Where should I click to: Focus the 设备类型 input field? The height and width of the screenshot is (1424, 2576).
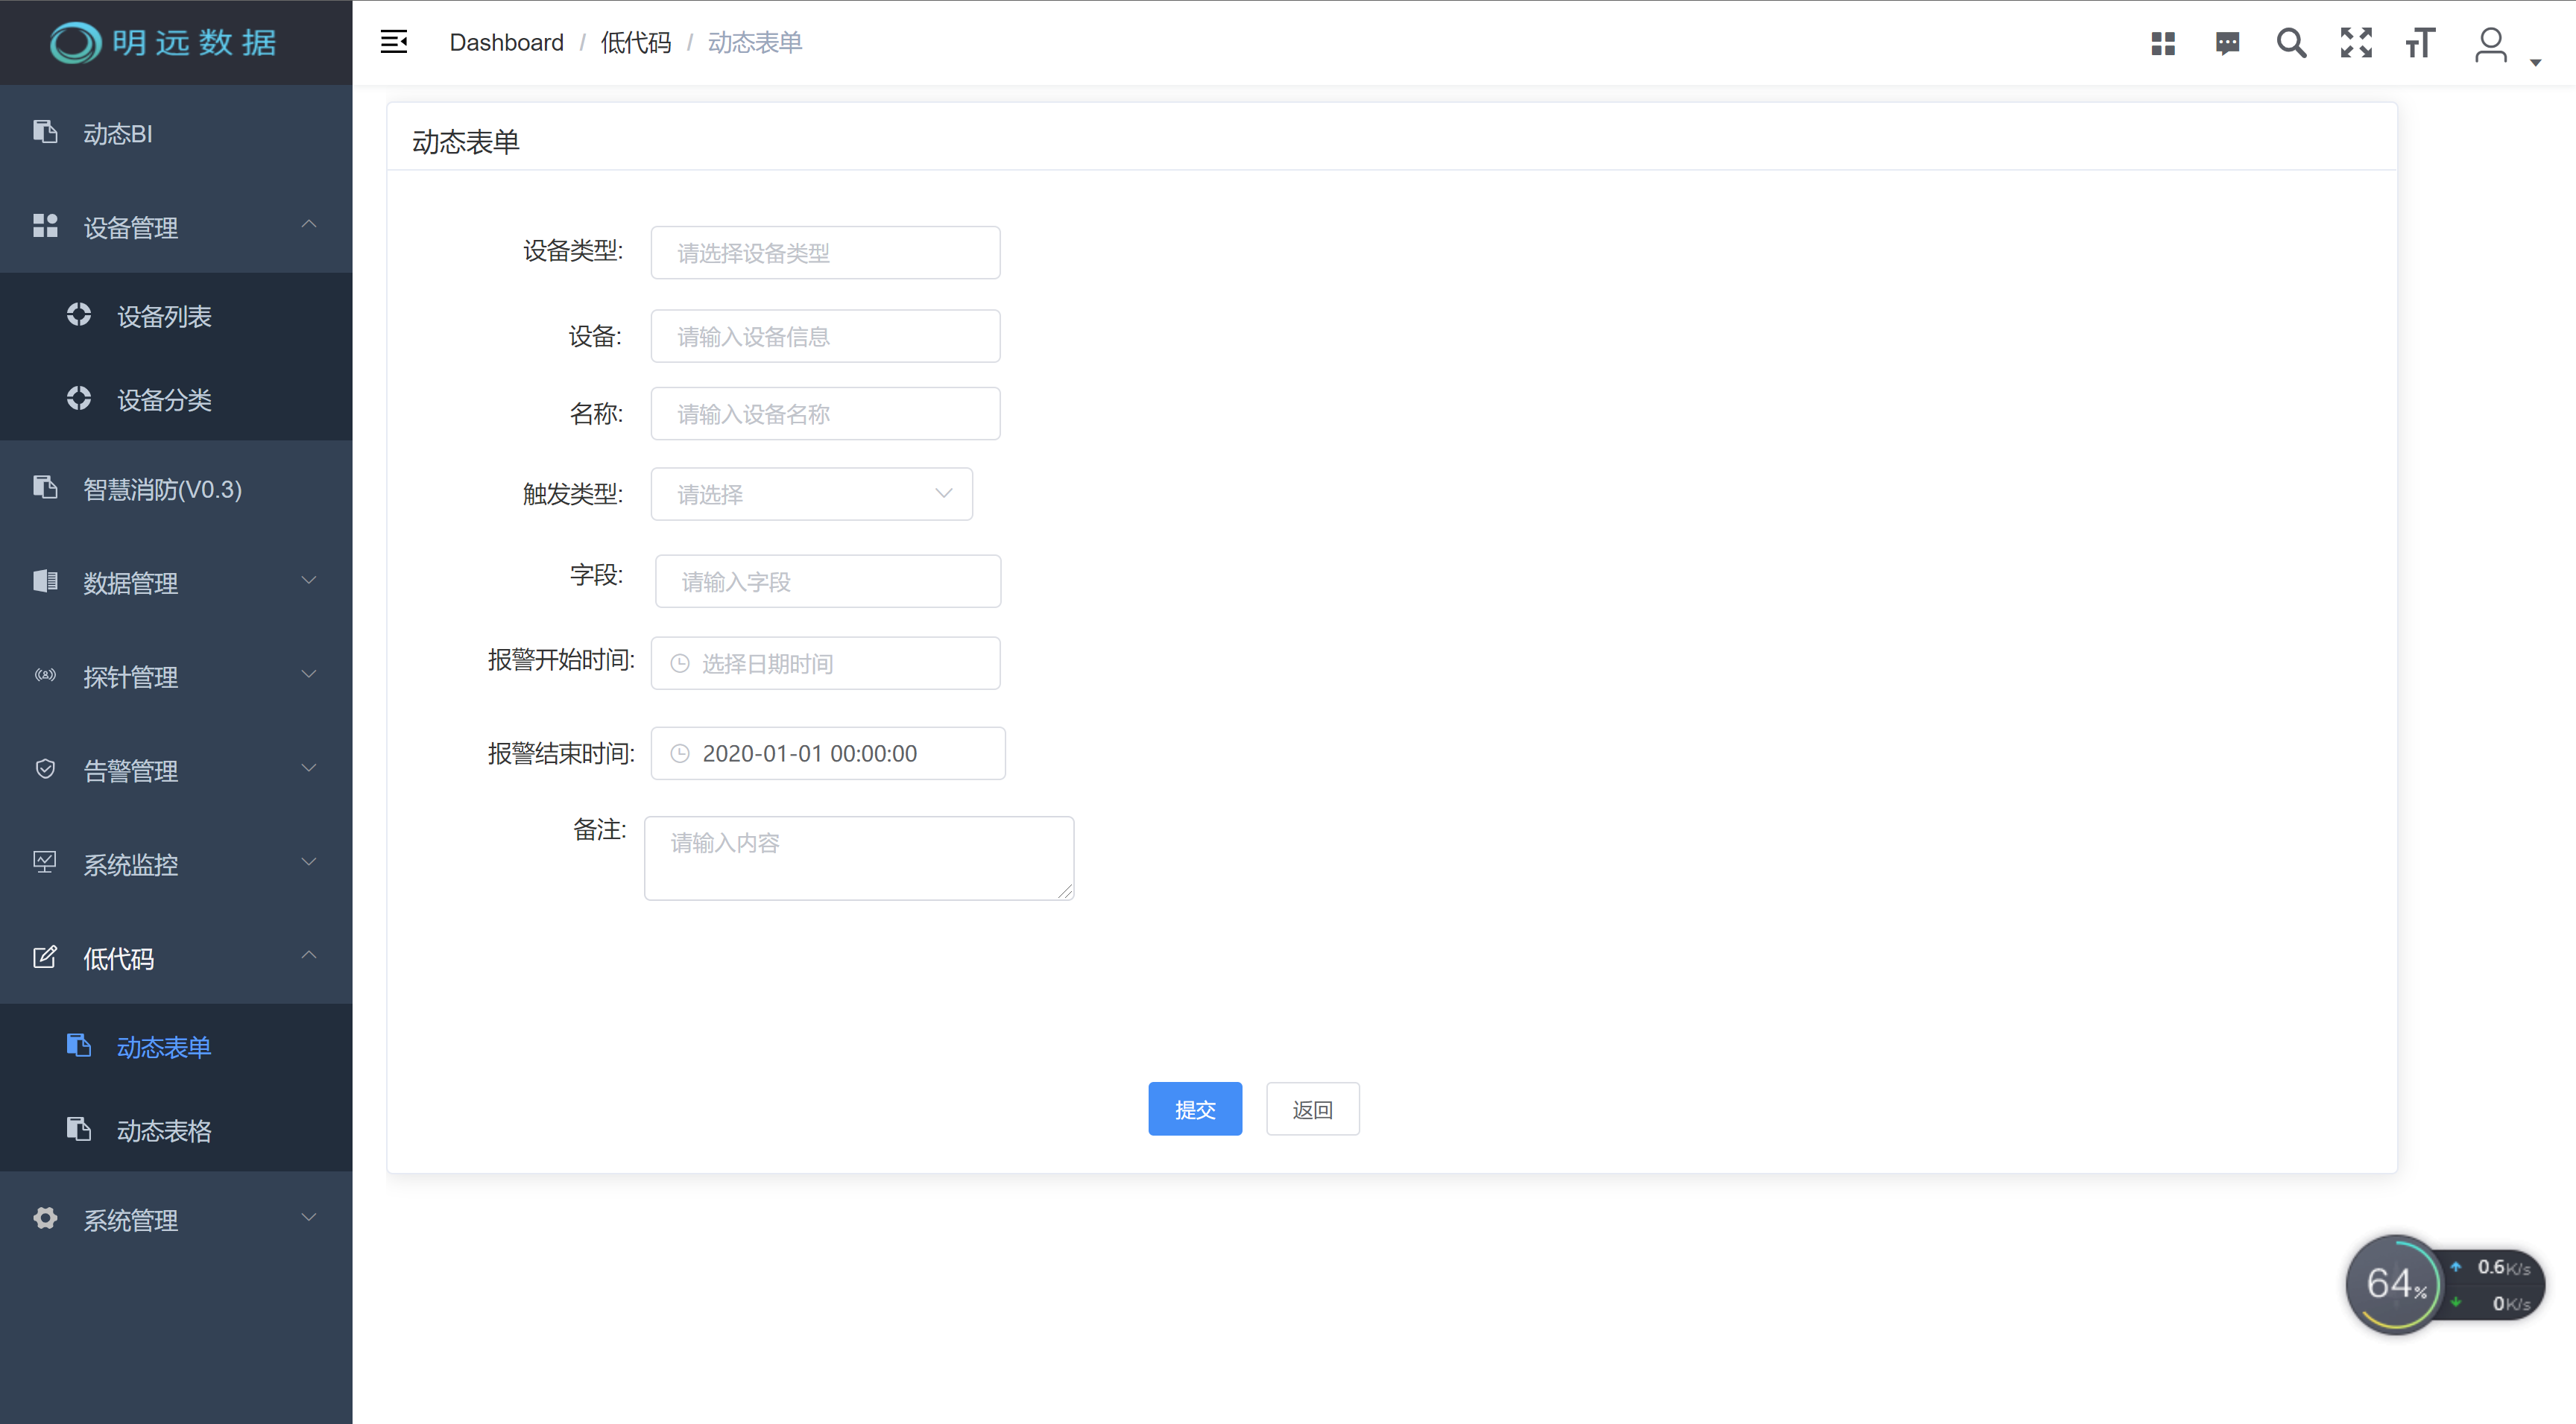point(825,252)
